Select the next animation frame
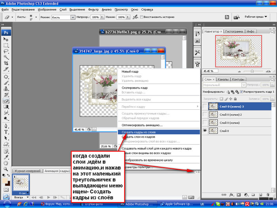Screen dimensions: 277x208 [55, 197]
